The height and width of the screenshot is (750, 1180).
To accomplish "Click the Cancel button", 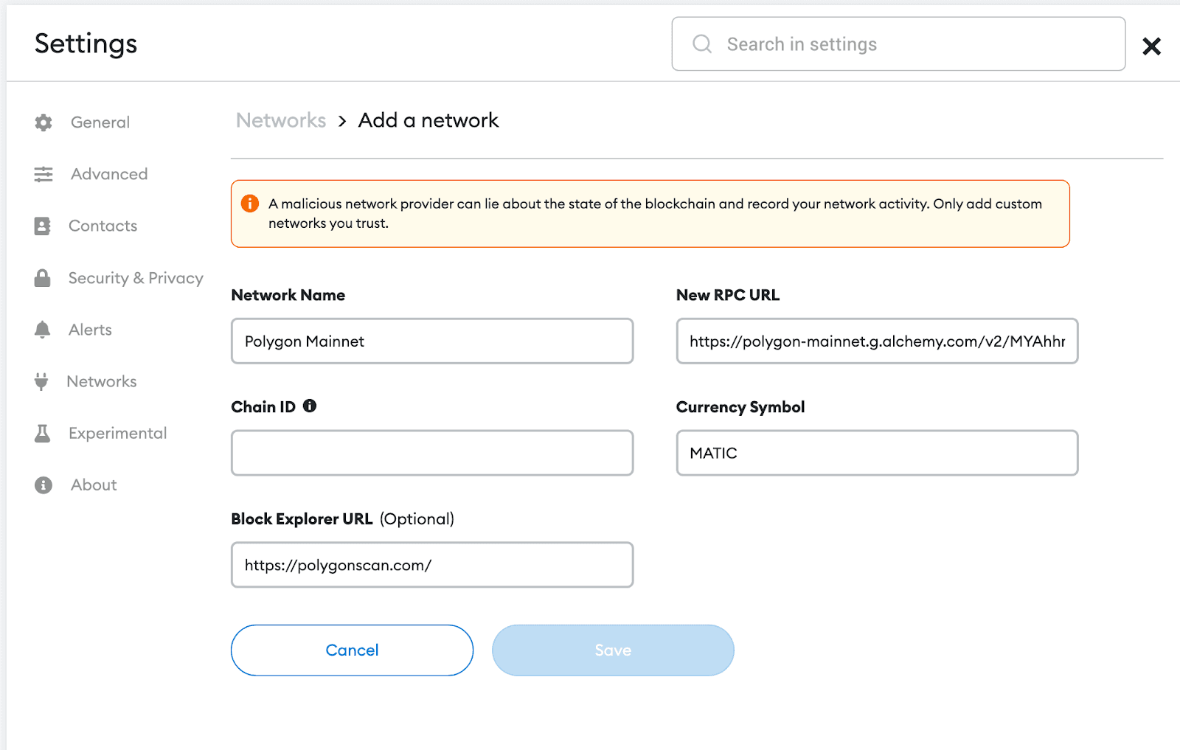I will (352, 650).
